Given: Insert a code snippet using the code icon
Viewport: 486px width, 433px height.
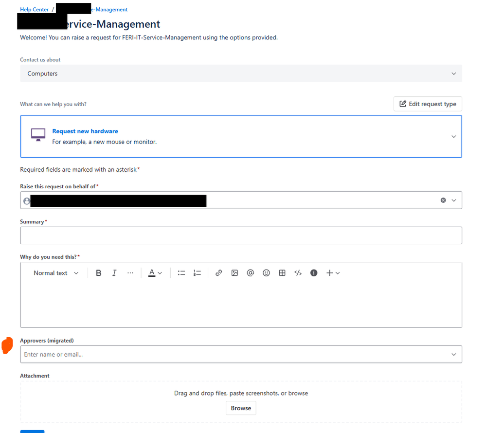Looking at the screenshot, I should pyautogui.click(x=298, y=273).
